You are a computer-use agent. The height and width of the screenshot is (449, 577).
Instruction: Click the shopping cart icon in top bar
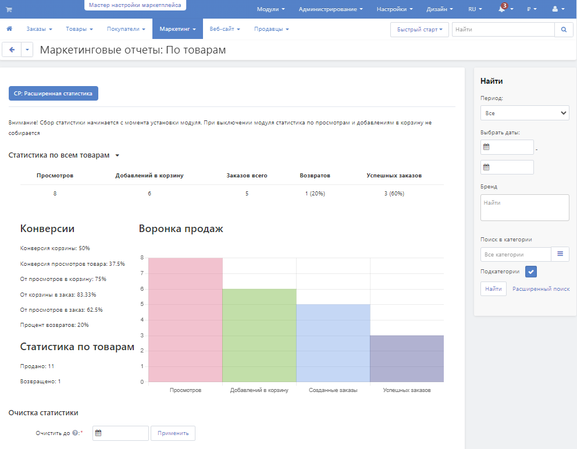click(9, 9)
